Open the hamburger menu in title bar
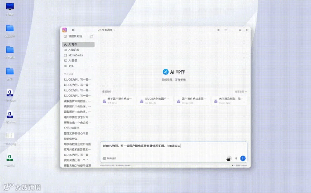311x193 pixels. tap(226, 30)
